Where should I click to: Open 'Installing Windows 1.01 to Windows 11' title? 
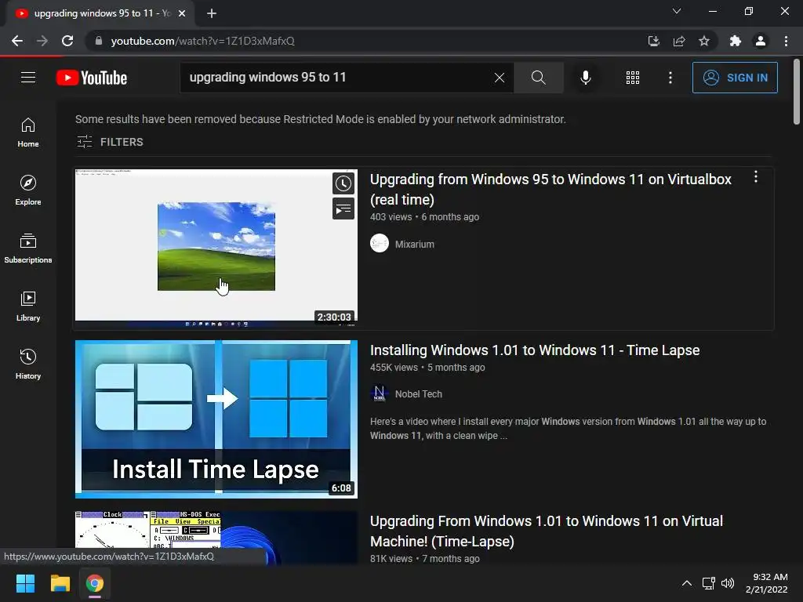click(535, 350)
